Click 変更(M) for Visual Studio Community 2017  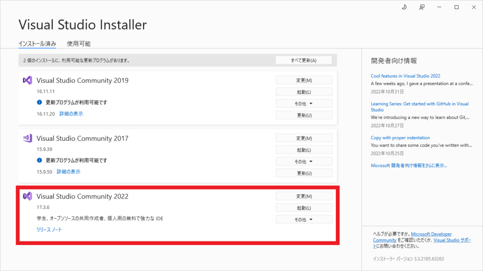click(x=304, y=138)
